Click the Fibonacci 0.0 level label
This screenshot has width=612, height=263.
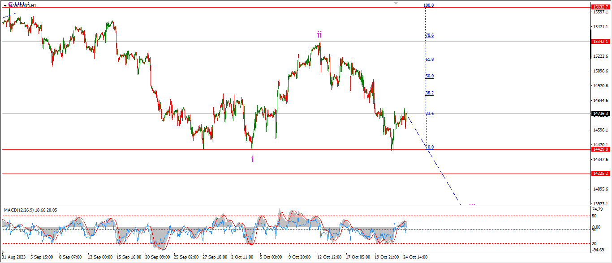430,147
